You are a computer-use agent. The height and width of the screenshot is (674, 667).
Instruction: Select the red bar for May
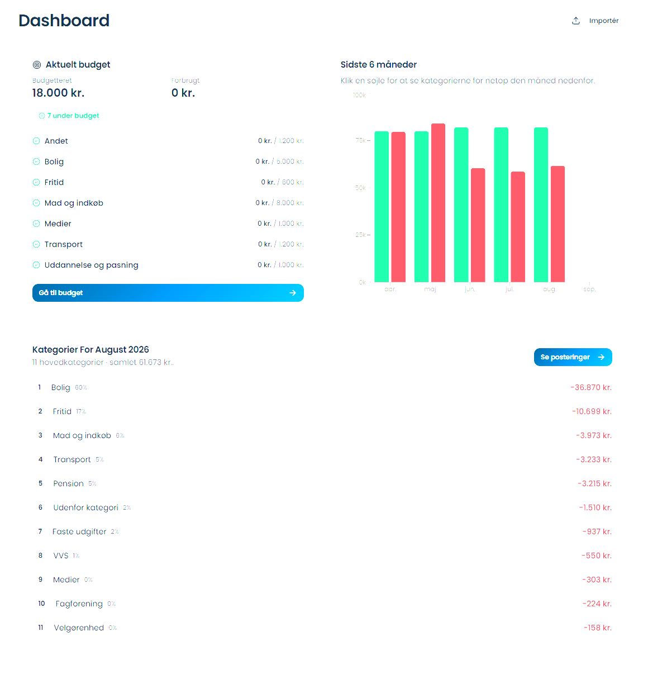439,203
